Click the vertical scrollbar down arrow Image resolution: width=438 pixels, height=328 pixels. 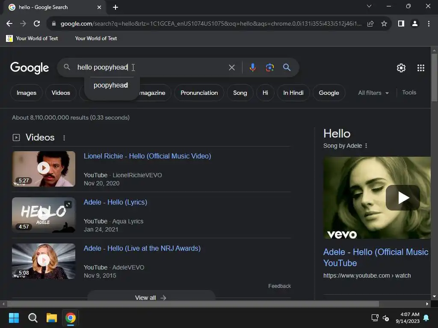[x=434, y=296]
